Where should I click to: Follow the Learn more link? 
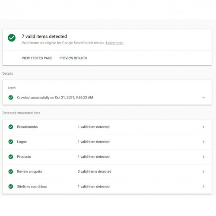pos(114,43)
